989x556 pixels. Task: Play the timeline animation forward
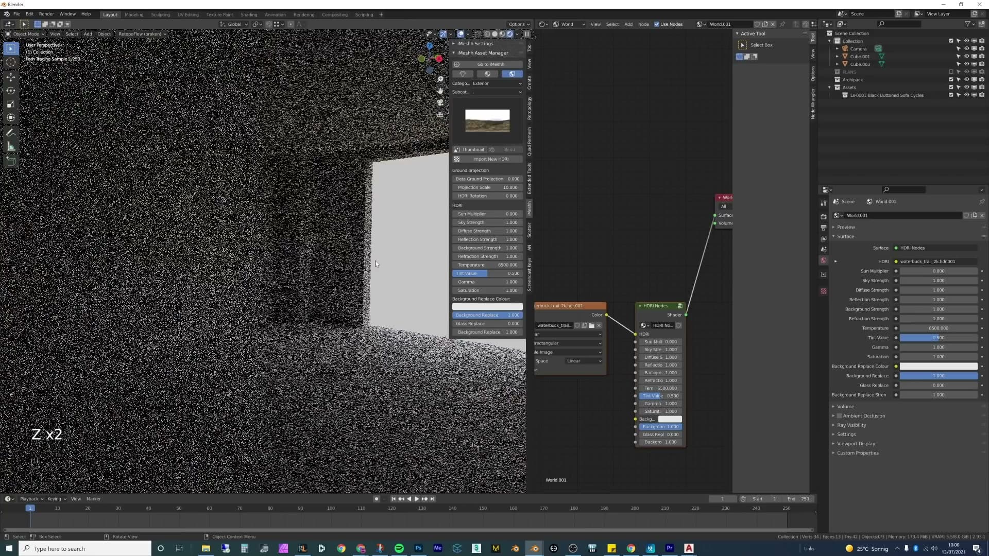point(416,499)
